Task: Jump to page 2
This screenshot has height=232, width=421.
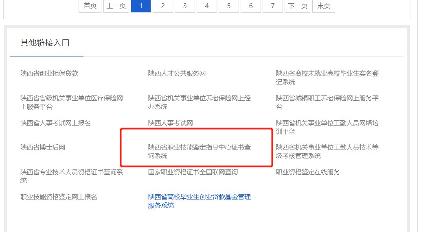Action: (163, 6)
